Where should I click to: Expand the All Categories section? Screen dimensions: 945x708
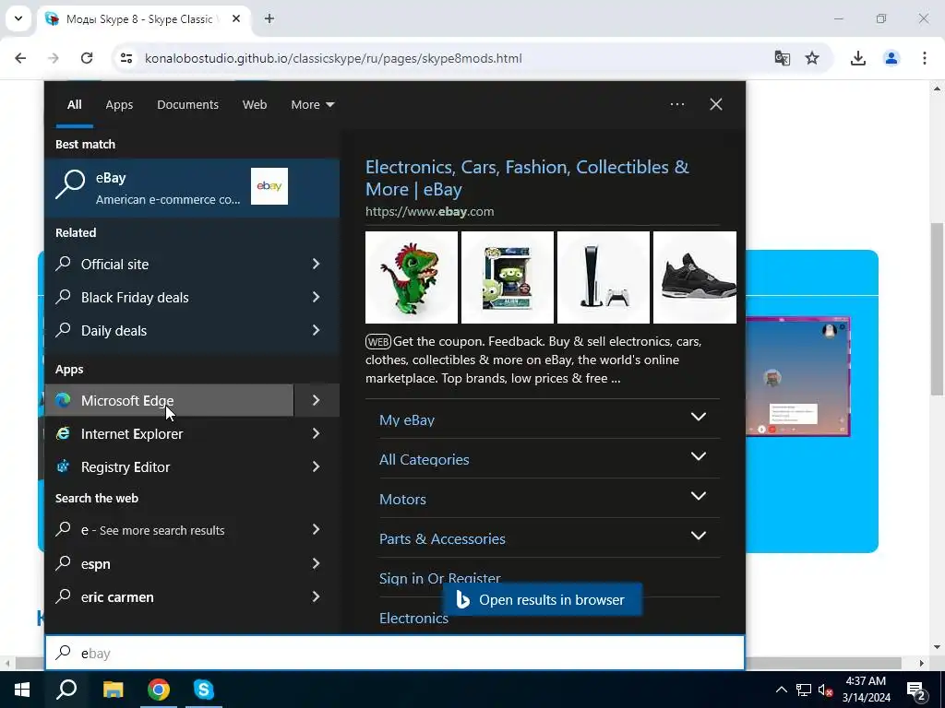pyautogui.click(x=699, y=456)
